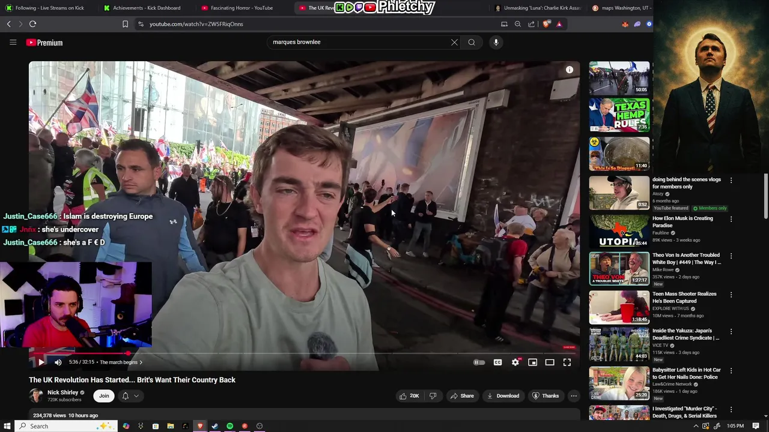Play the video with the play button

pyautogui.click(x=41, y=362)
